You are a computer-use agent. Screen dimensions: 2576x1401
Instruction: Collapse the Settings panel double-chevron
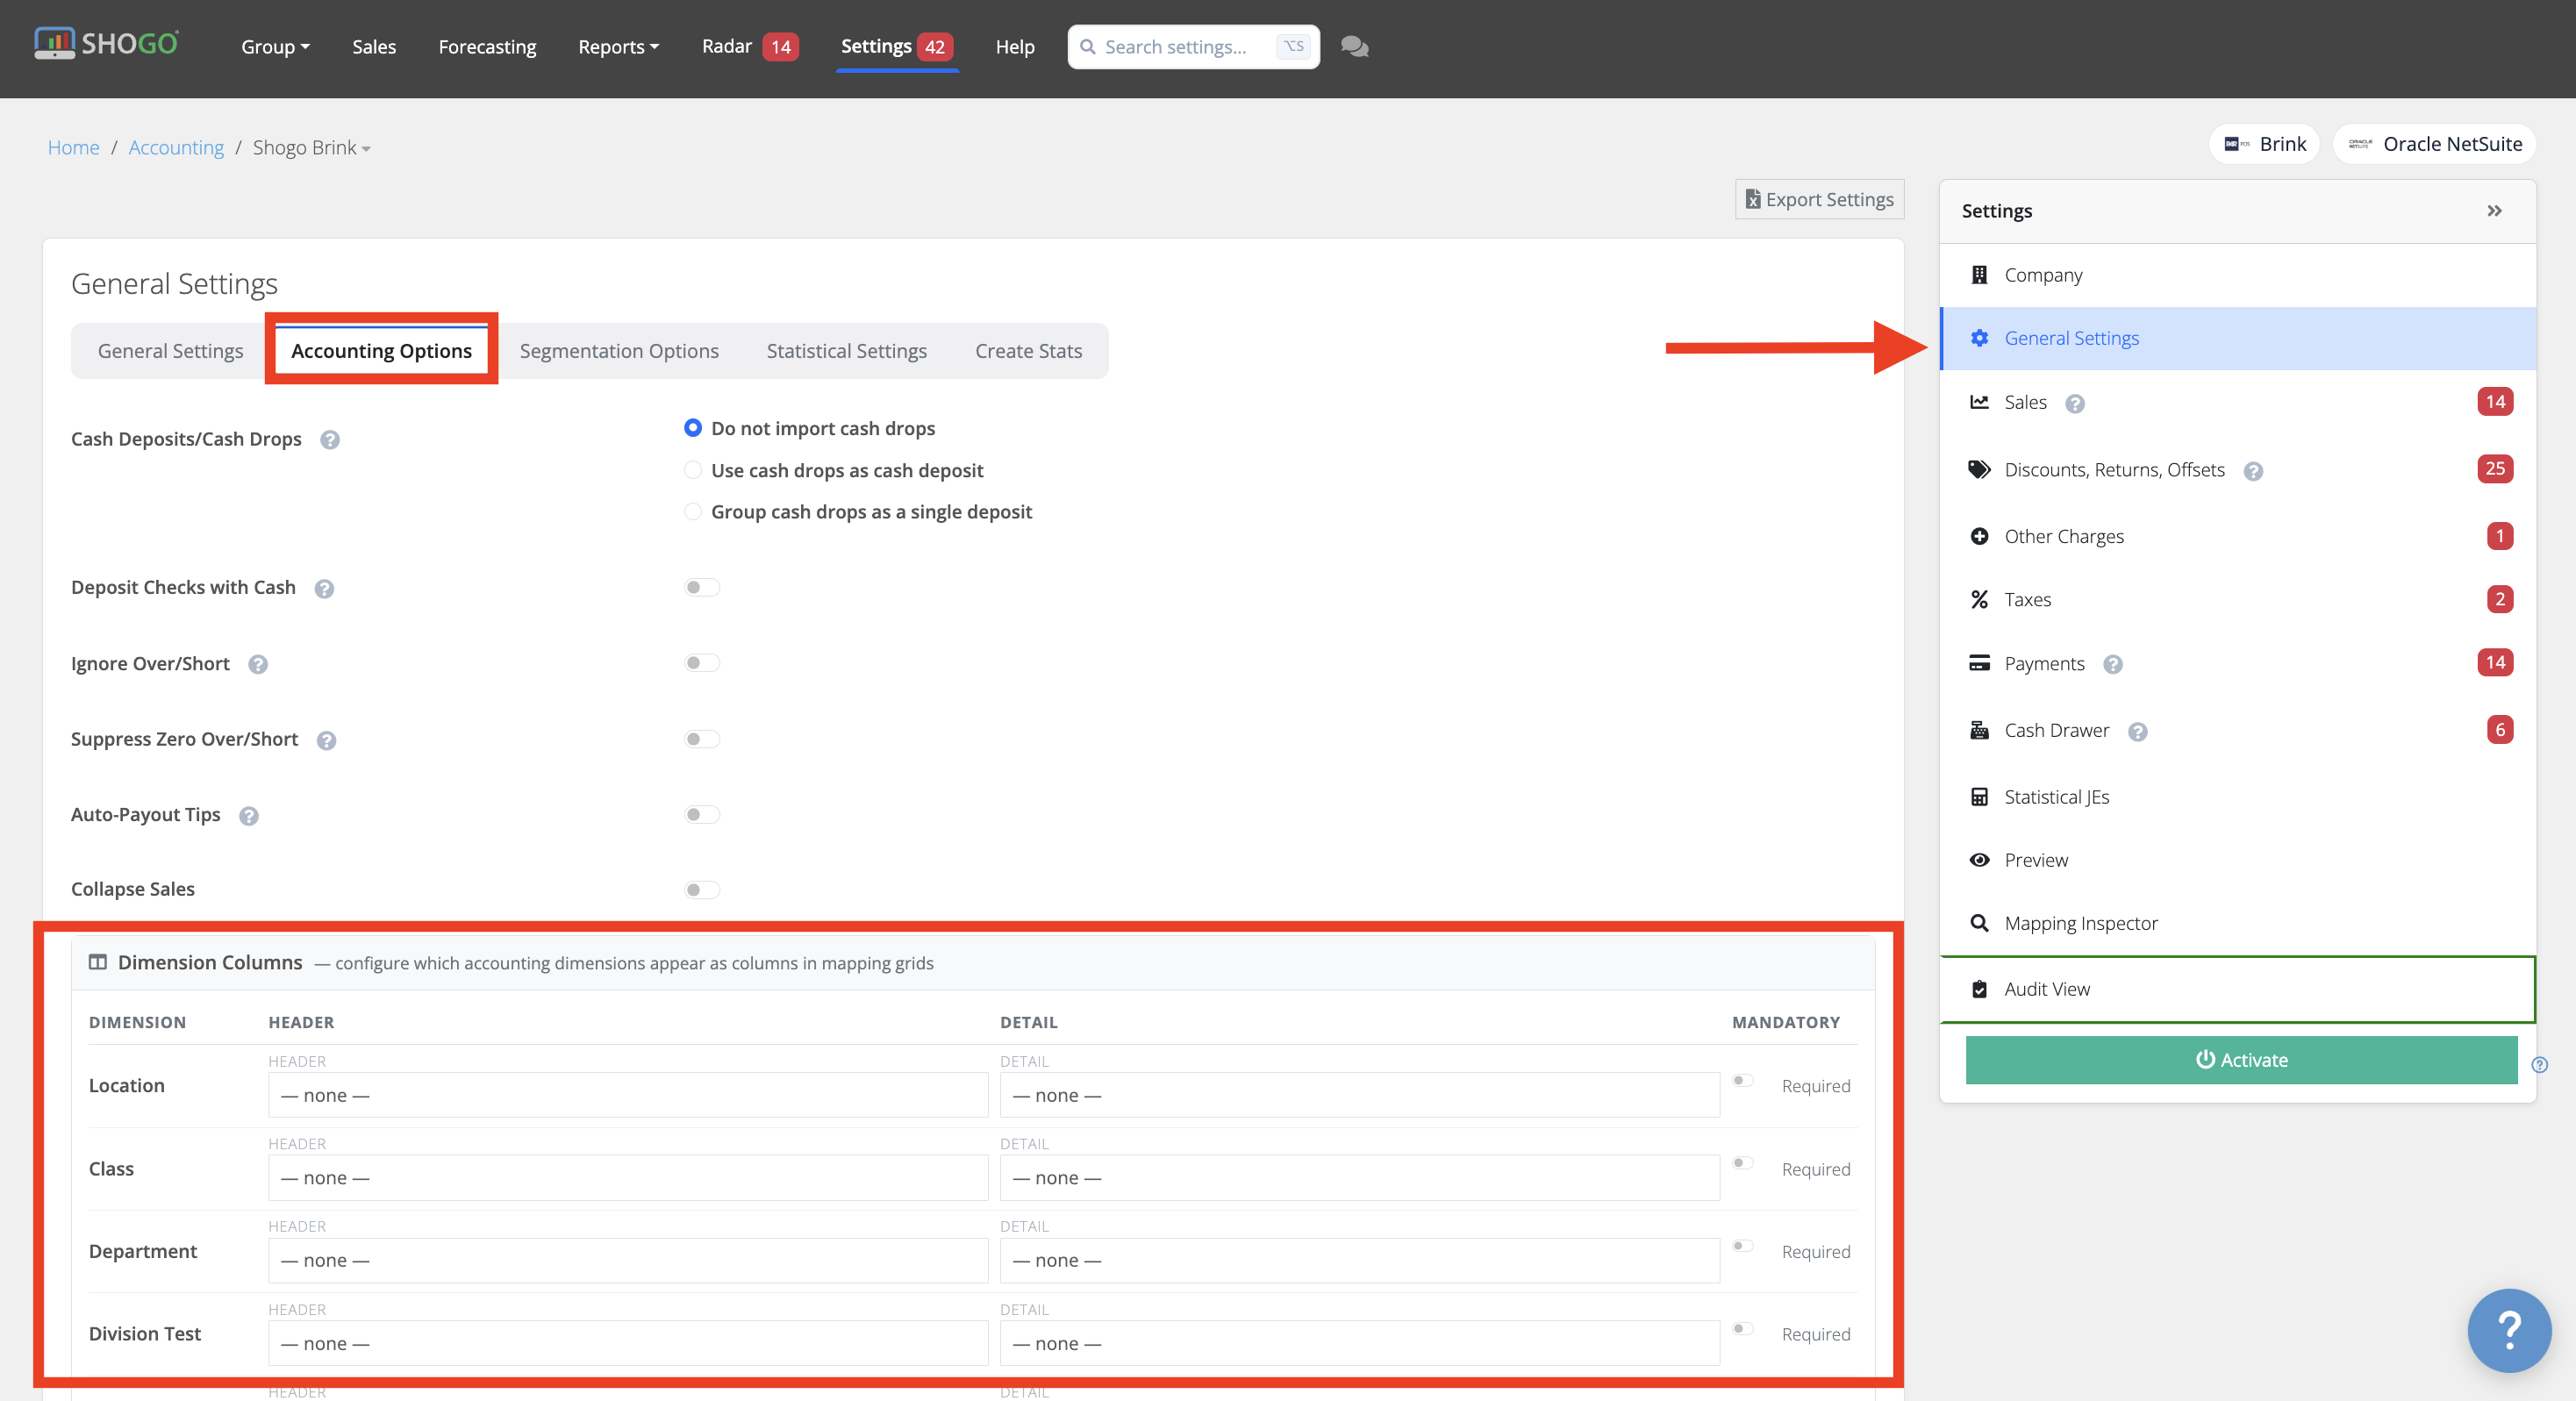coord(2494,211)
